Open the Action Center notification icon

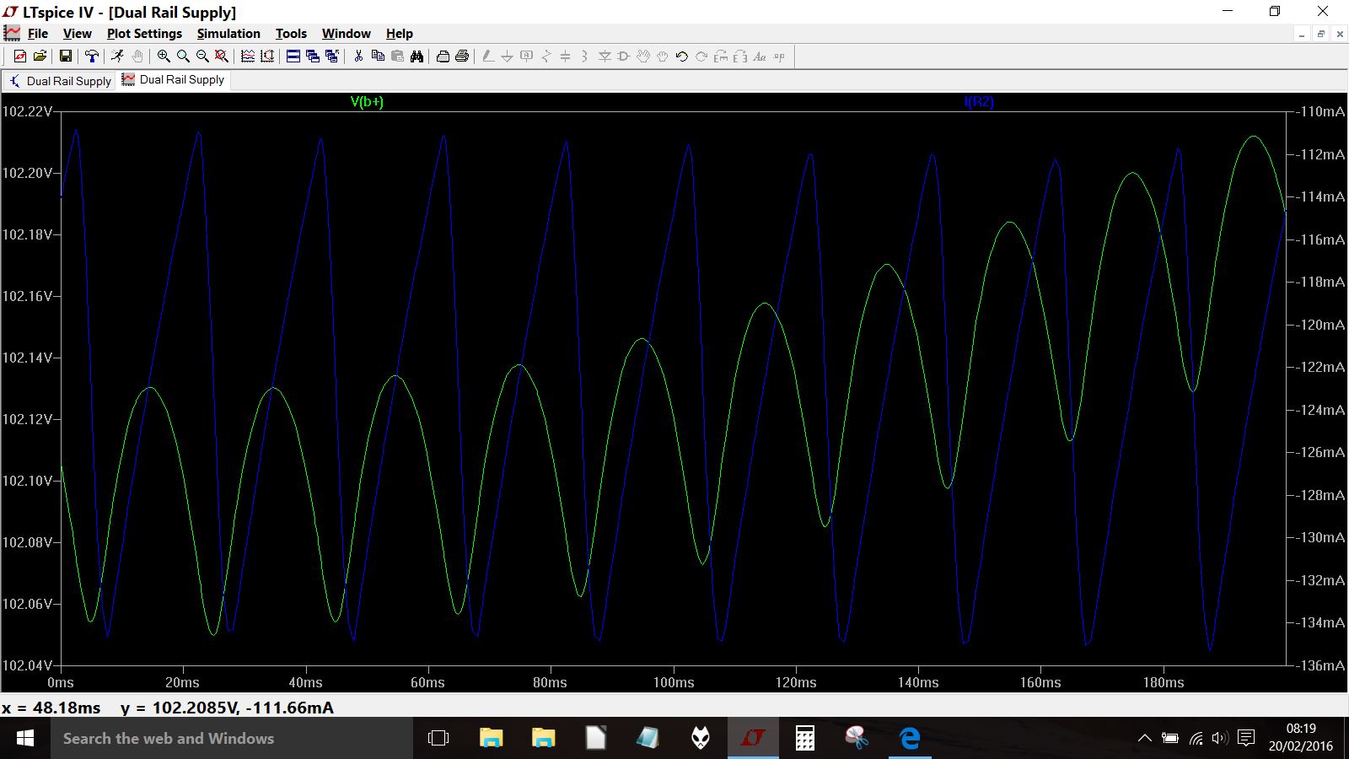tap(1246, 739)
